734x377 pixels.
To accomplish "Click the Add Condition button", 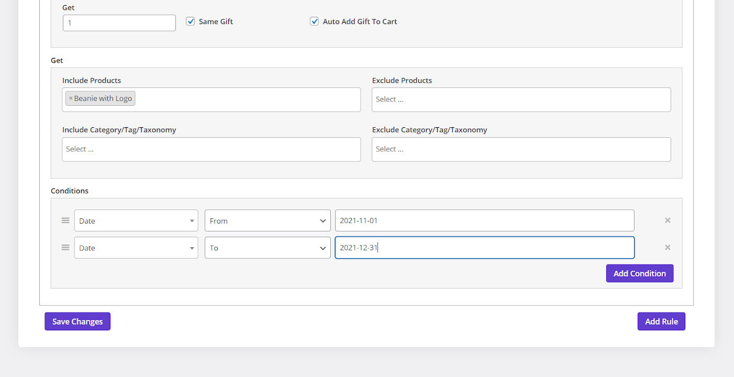I will point(640,273).
